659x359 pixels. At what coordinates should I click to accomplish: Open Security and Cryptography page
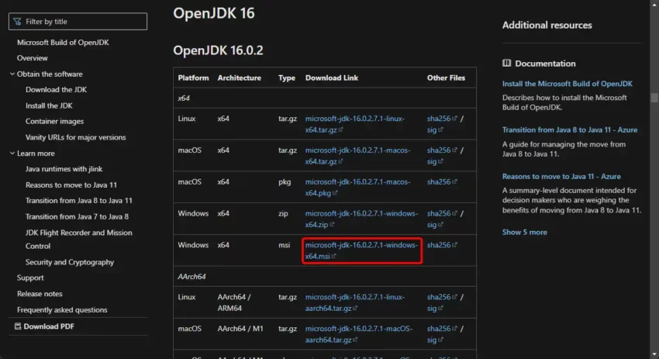[x=69, y=262]
